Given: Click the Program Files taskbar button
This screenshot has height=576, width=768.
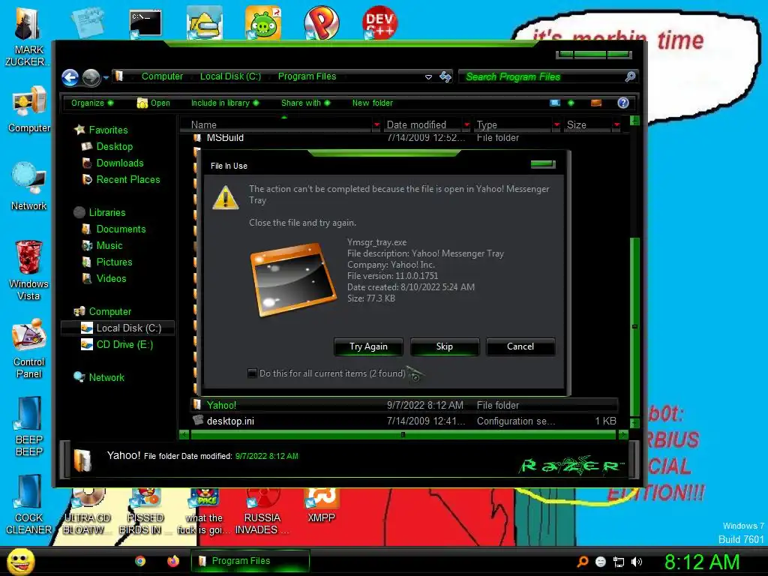Looking at the screenshot, I should coord(250,561).
